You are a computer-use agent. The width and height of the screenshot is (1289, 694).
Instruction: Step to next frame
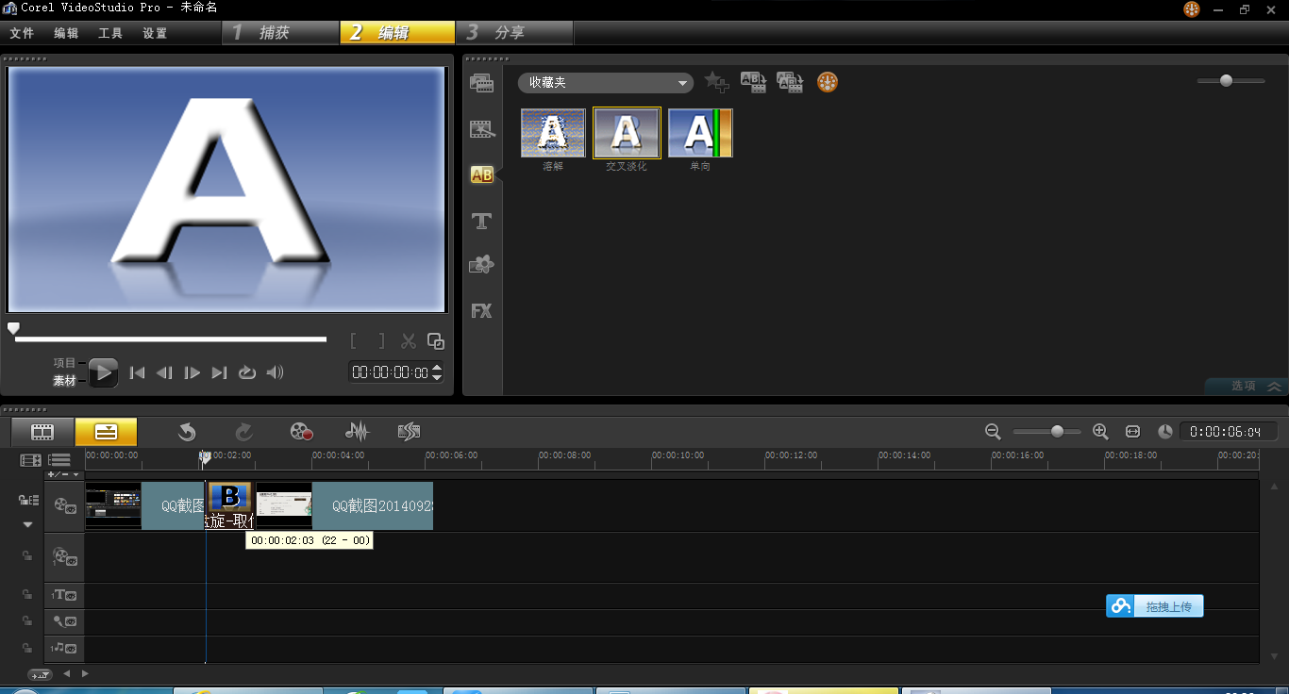click(x=192, y=372)
